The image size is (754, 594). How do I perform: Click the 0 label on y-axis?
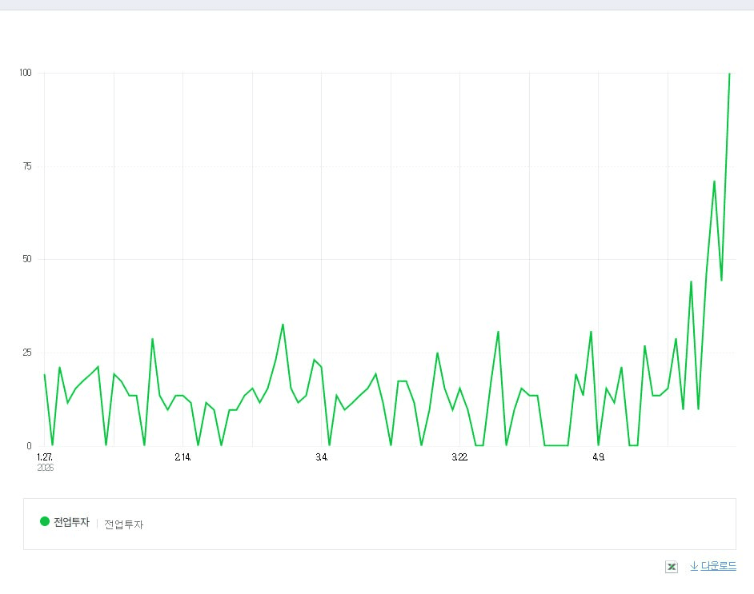(30, 446)
